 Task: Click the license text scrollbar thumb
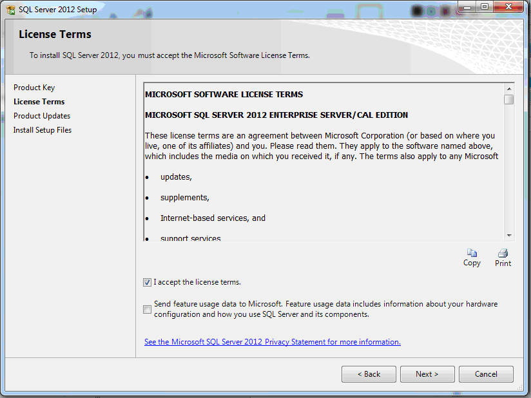coord(508,99)
